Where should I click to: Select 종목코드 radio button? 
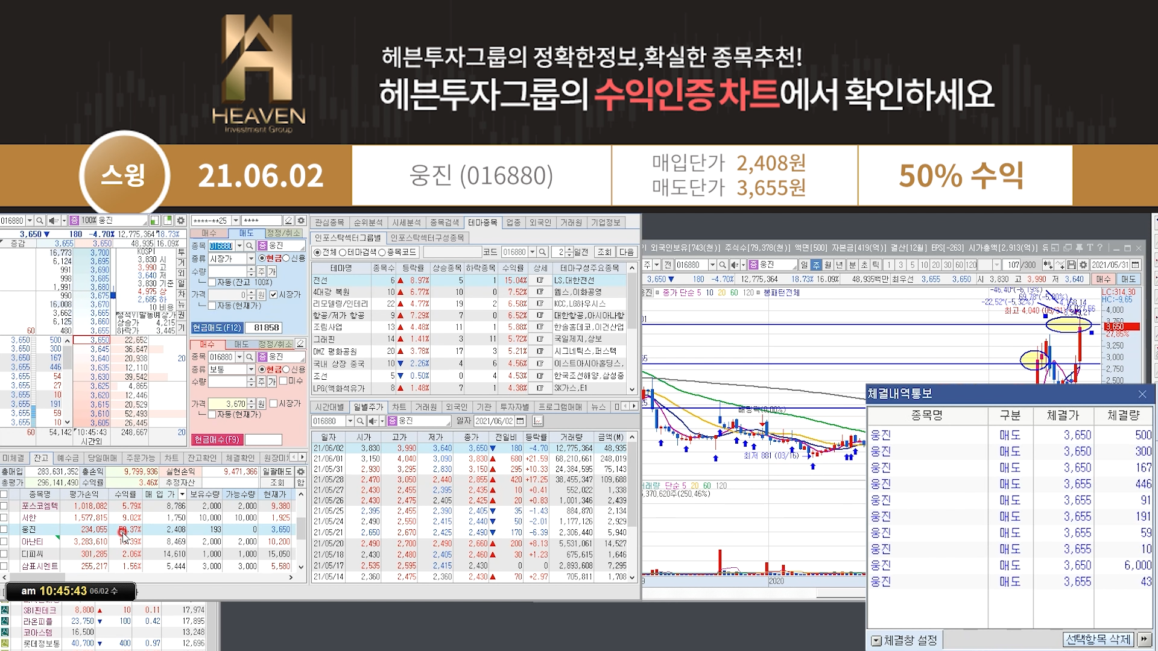click(x=382, y=252)
